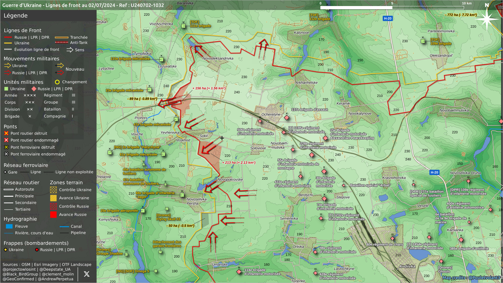This screenshot has height=283, width=503.
Task: Click the 137e brigade d'assaut diamond marker
Action: tap(287, 118)
